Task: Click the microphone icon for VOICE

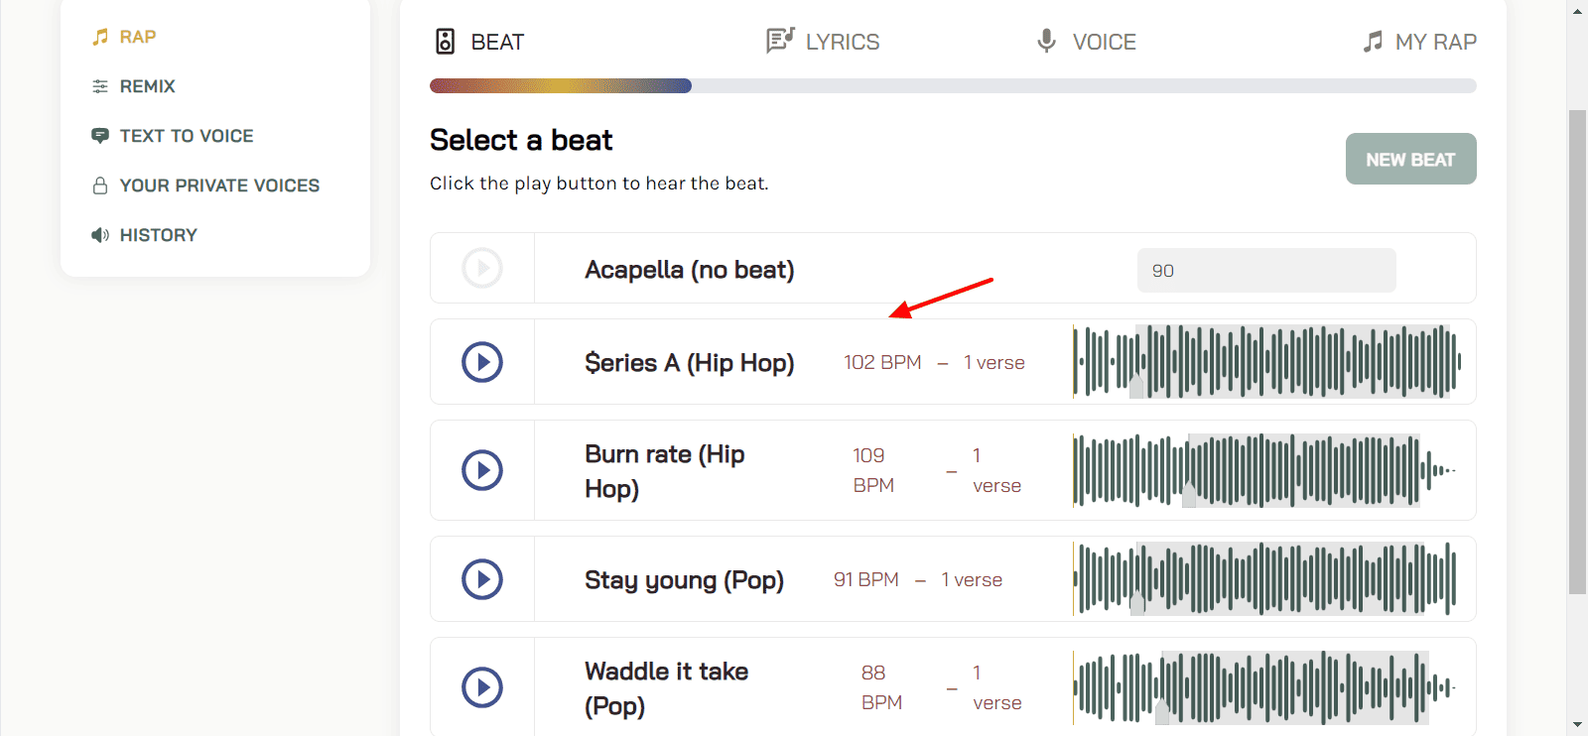Action: (1046, 41)
